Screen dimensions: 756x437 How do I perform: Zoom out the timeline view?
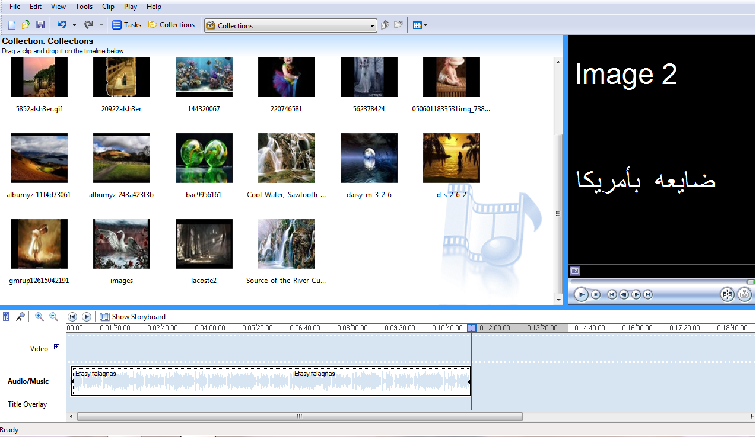53,317
